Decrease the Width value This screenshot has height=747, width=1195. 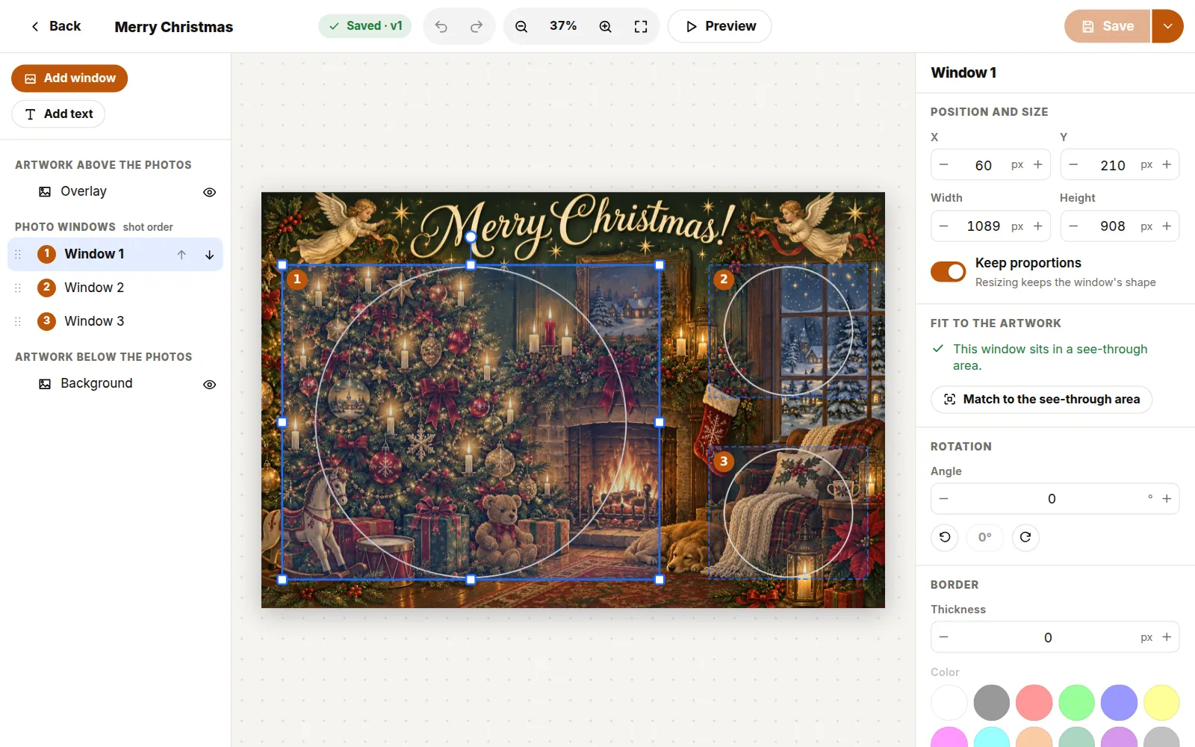pos(944,226)
